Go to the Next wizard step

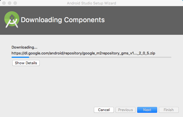[x=147, y=110]
